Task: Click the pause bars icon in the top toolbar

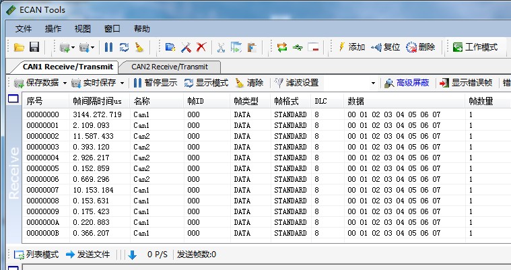Action: [x=108, y=47]
